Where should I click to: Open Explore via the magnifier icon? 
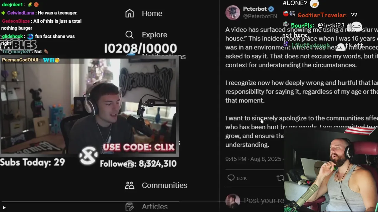129,35
